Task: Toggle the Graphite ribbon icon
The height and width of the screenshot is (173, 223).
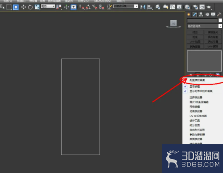Action: tap(166, 7)
